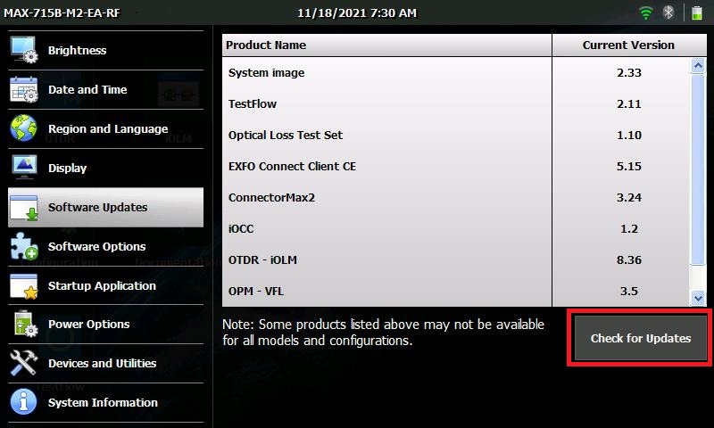Click the Power Options battery icon
Viewport: 714px width, 428px height.
[x=25, y=324]
